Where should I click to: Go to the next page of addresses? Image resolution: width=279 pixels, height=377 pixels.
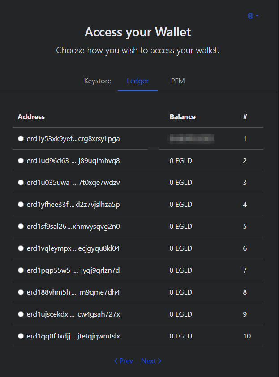(150, 360)
